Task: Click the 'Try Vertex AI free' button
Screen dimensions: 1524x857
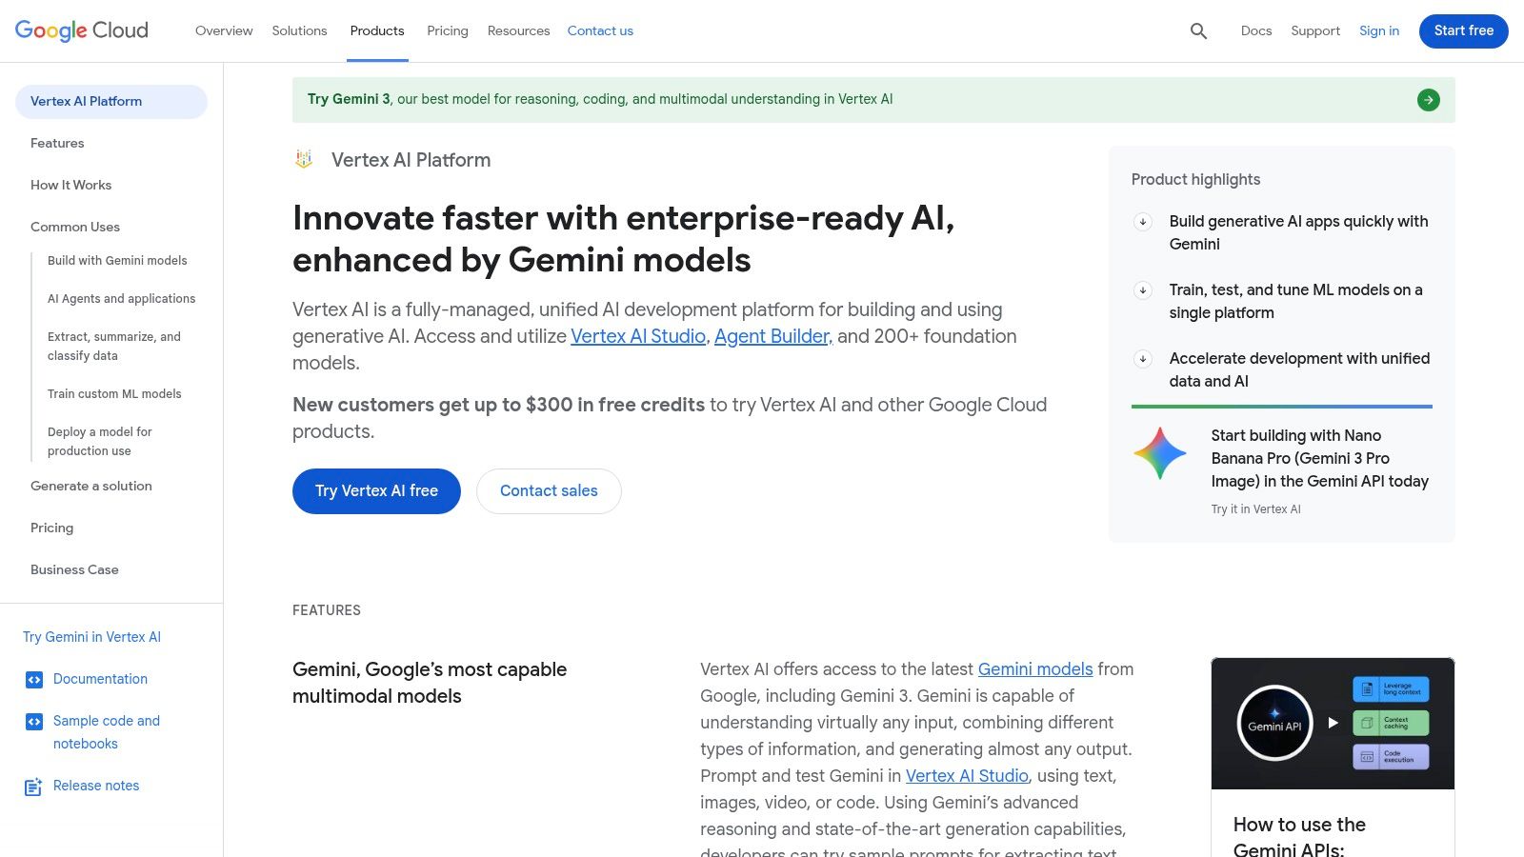Action: click(x=376, y=490)
